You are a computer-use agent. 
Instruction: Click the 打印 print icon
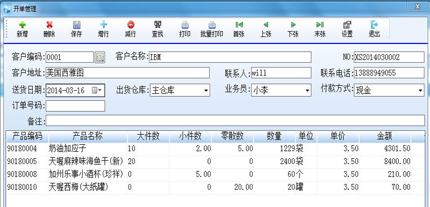[185, 25]
